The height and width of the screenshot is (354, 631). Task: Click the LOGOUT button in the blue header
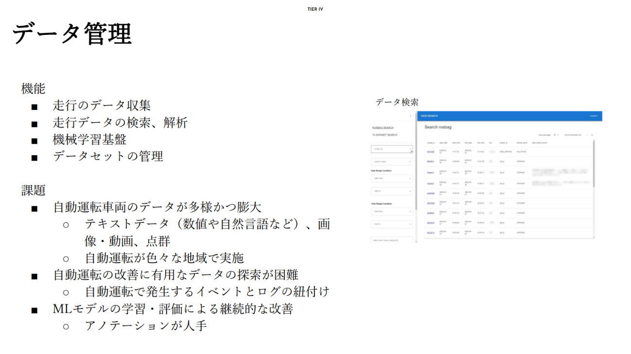[x=594, y=116]
